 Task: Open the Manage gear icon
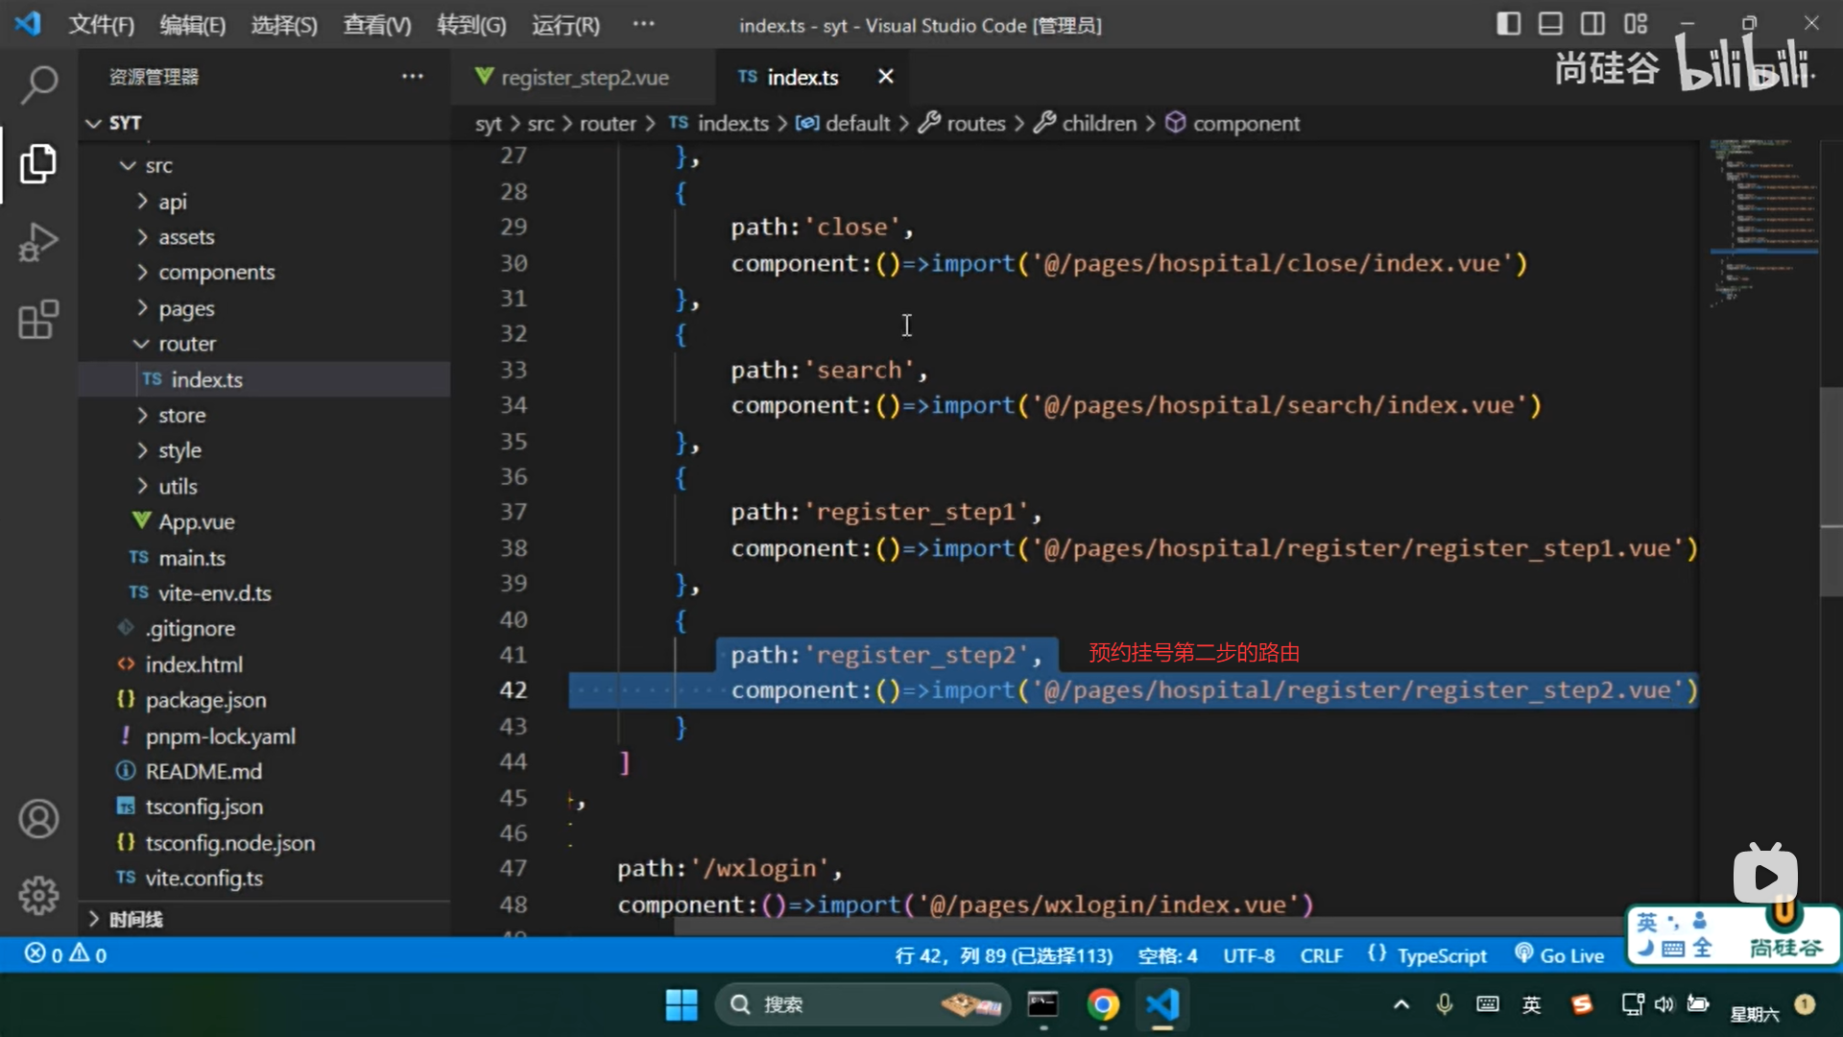click(x=38, y=896)
